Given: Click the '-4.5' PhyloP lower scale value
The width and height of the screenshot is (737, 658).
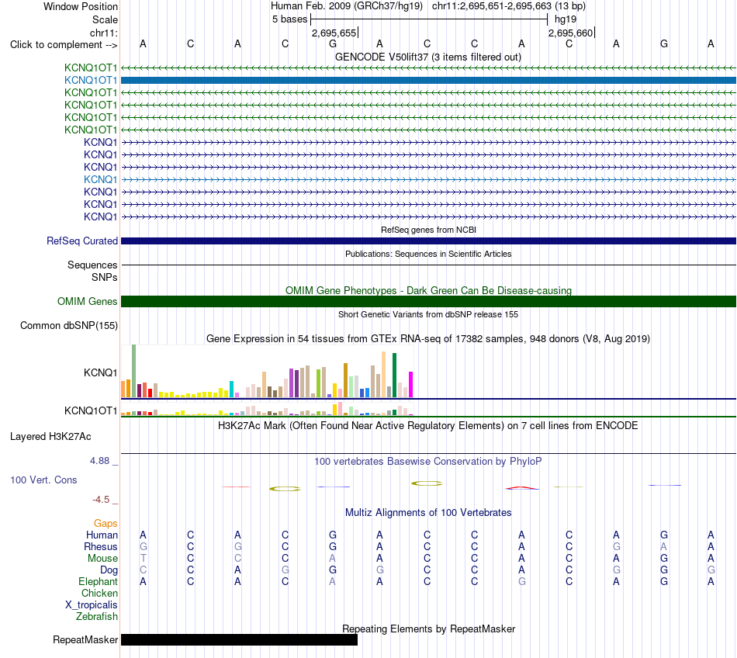Looking at the screenshot, I should (x=101, y=500).
